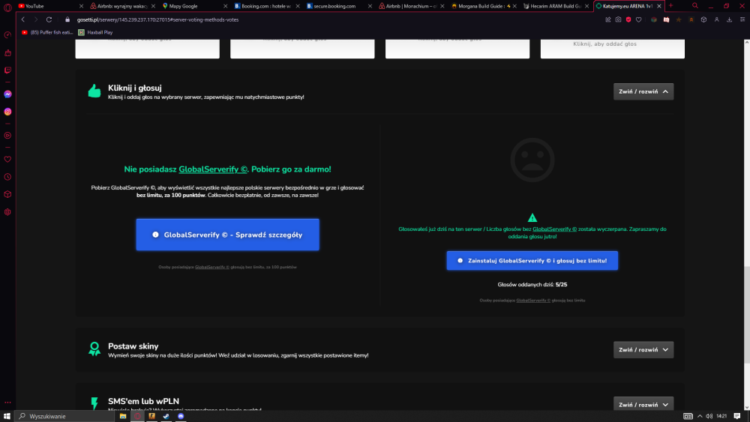750x422 pixels.
Task: Switch to the Mapy Google tab
Action: 194,6
